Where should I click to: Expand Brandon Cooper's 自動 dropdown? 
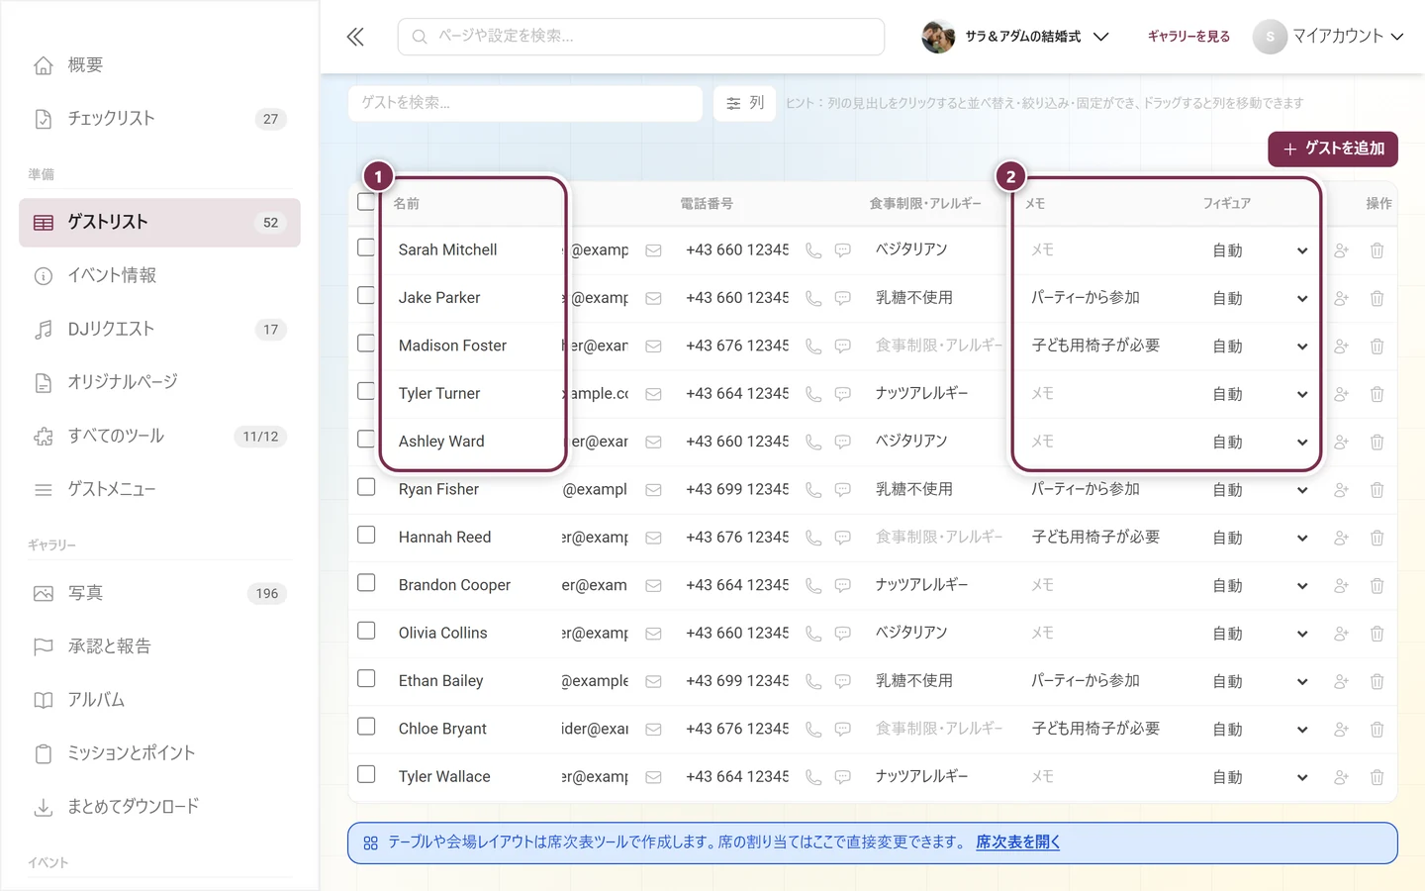pos(1260,586)
